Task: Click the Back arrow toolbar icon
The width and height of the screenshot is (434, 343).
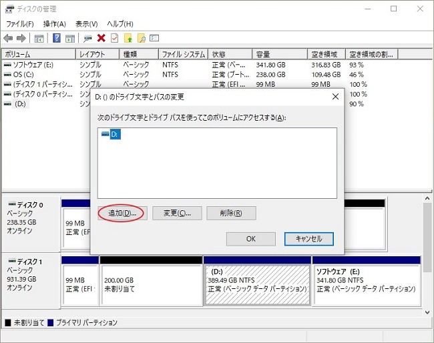Action: coord(8,38)
